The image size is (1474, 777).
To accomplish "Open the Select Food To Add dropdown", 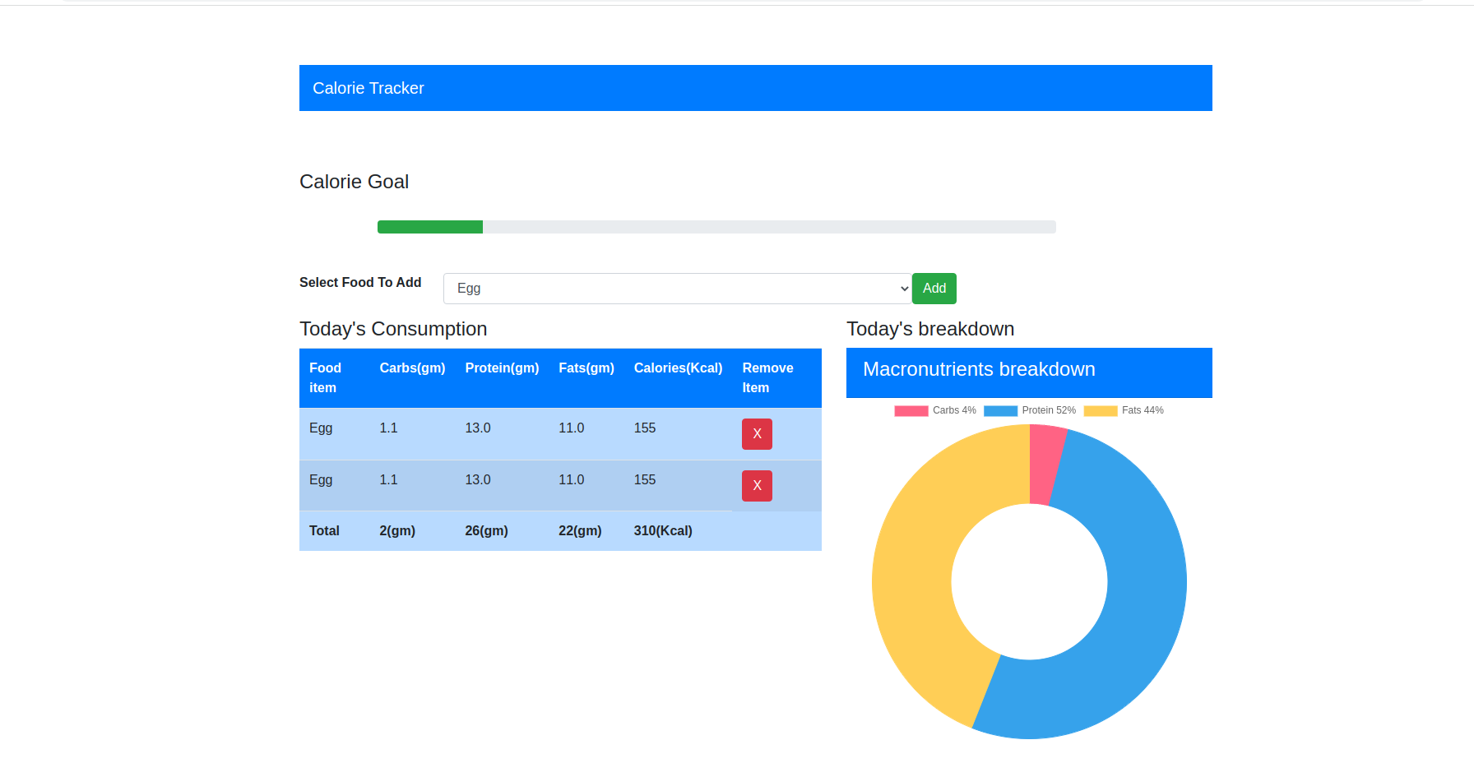I will (x=676, y=288).
